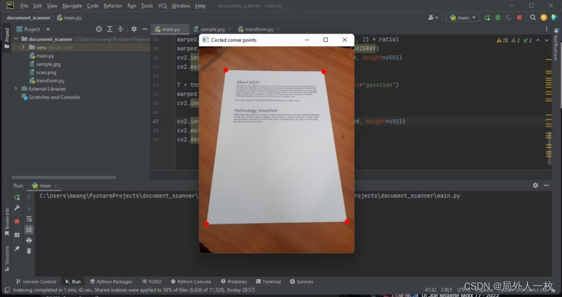Click the 47:32 caret position in status bar
Screen dimensions: 562x297
click(x=430, y=290)
